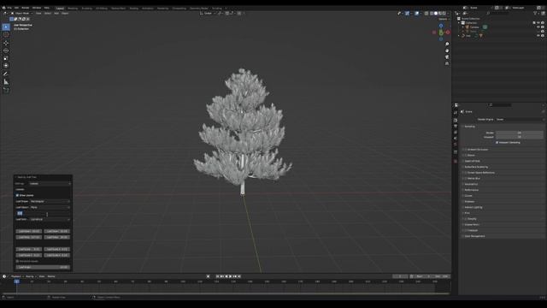Switch to solid viewport shading
This screenshot has width=547, height=308.
(x=435, y=14)
